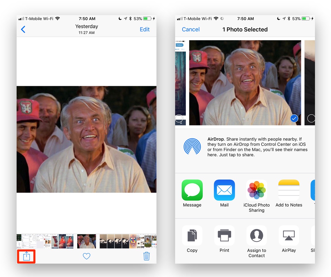Share photo via Mail app icon
Viewport: 331px width, 277px height.
click(x=224, y=190)
